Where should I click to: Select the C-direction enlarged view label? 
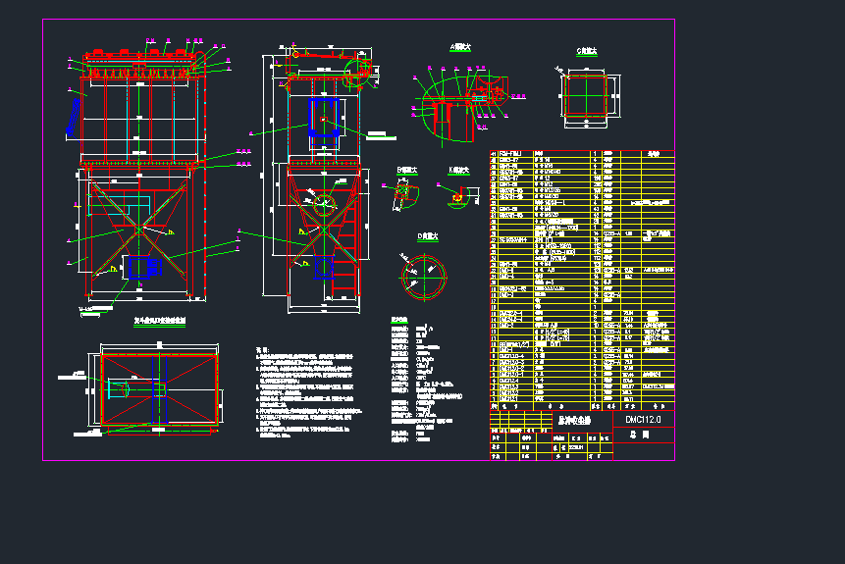coord(587,51)
